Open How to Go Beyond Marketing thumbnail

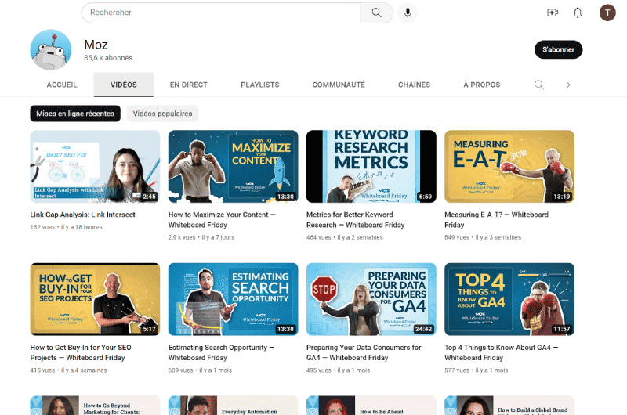click(x=95, y=406)
